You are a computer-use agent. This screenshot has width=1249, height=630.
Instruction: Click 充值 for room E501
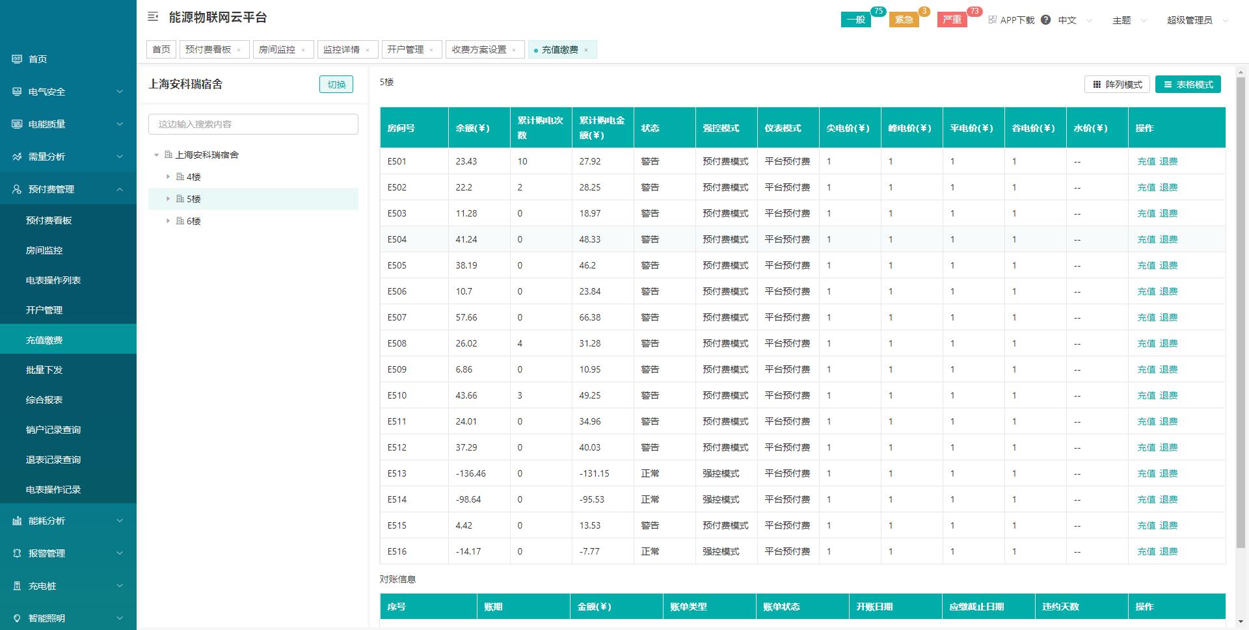[x=1147, y=161]
